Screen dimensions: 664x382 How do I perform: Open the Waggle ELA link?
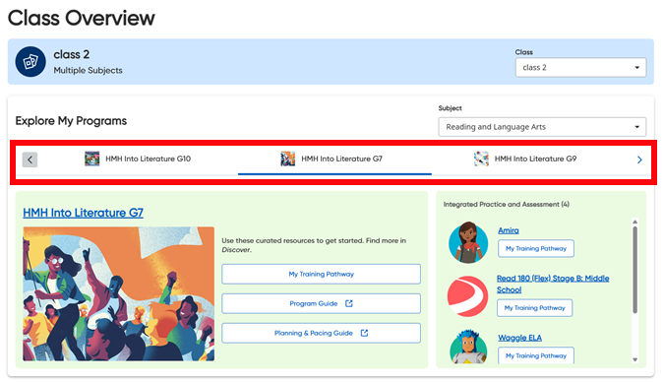(x=519, y=338)
